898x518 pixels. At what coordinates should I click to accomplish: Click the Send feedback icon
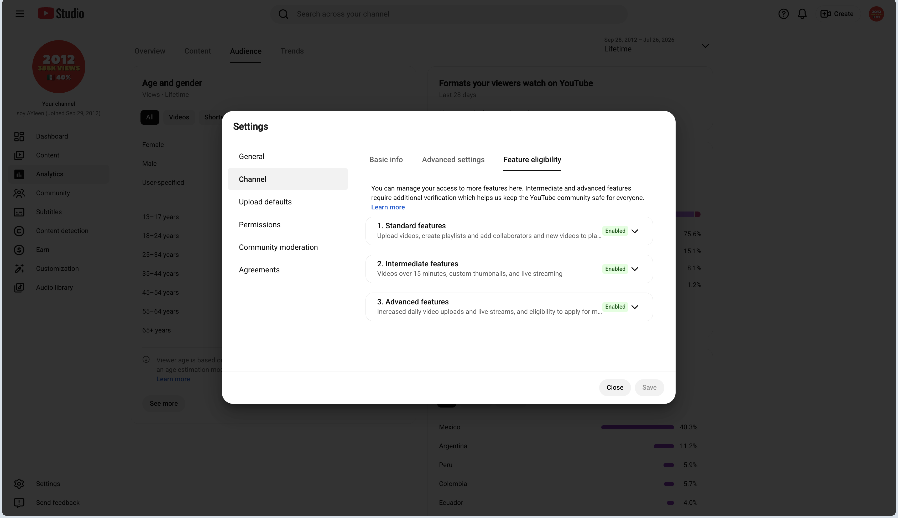19,503
